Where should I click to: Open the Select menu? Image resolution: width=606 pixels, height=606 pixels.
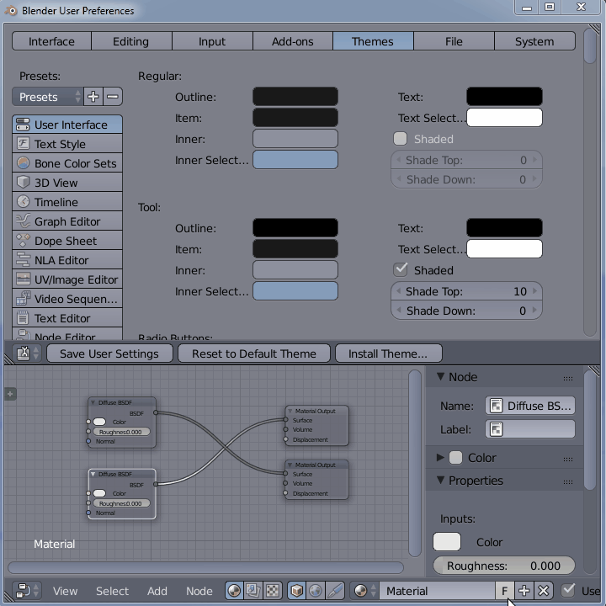click(112, 591)
